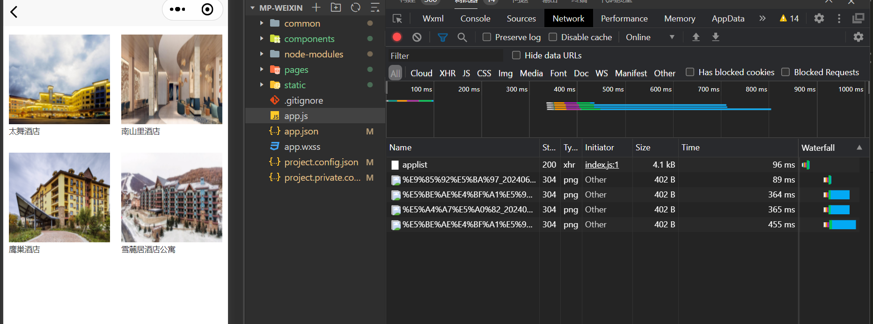Filter requests by Img type
873x324 pixels.
click(x=506, y=73)
